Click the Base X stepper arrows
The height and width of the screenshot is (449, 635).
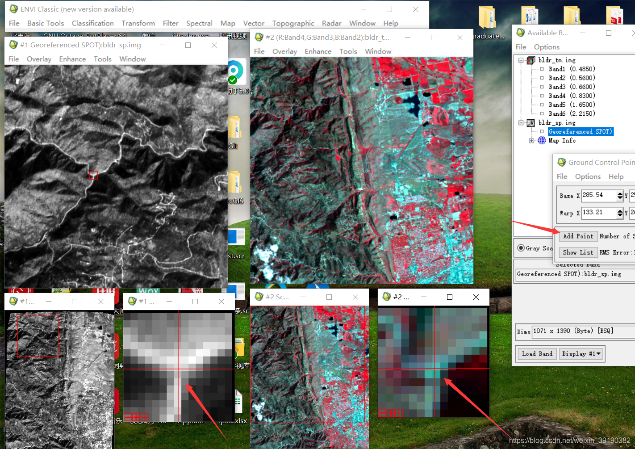tap(620, 195)
